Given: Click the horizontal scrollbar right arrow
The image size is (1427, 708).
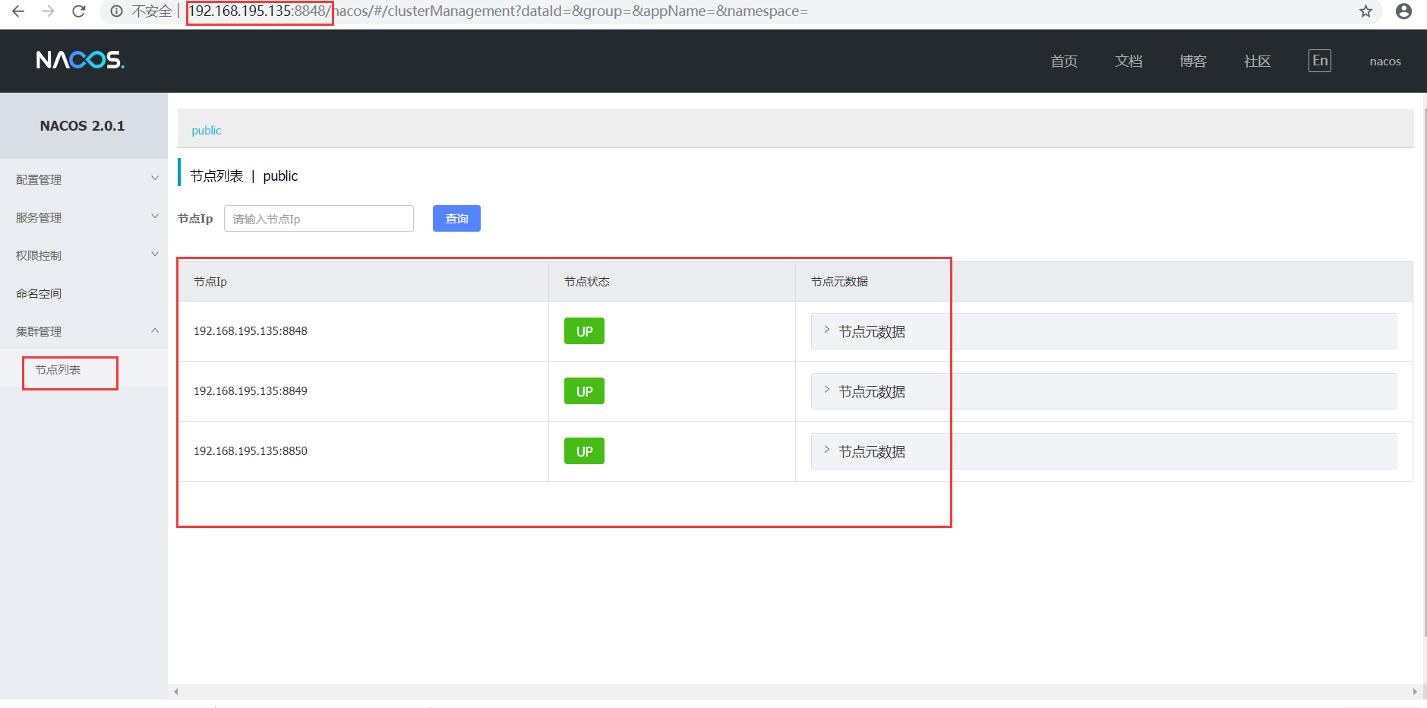Looking at the screenshot, I should tap(1414, 691).
